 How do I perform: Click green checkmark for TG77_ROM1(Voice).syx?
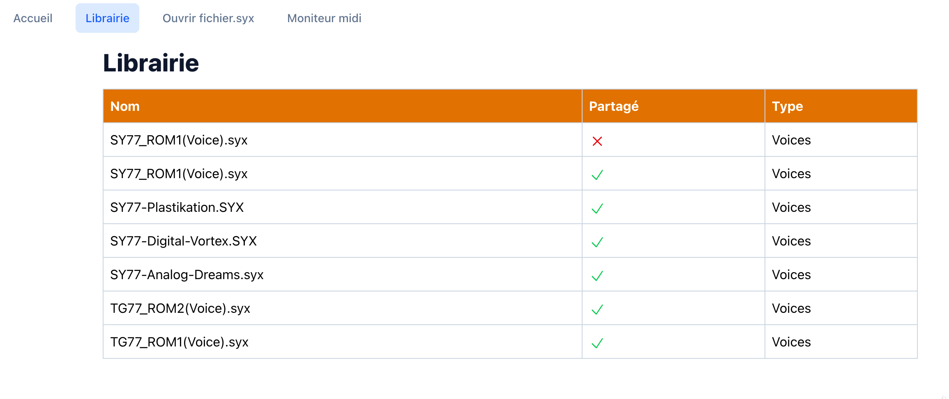(597, 343)
